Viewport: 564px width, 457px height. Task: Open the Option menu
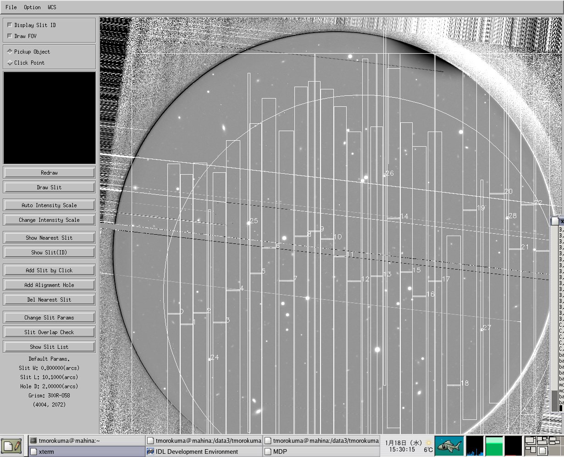32,7
